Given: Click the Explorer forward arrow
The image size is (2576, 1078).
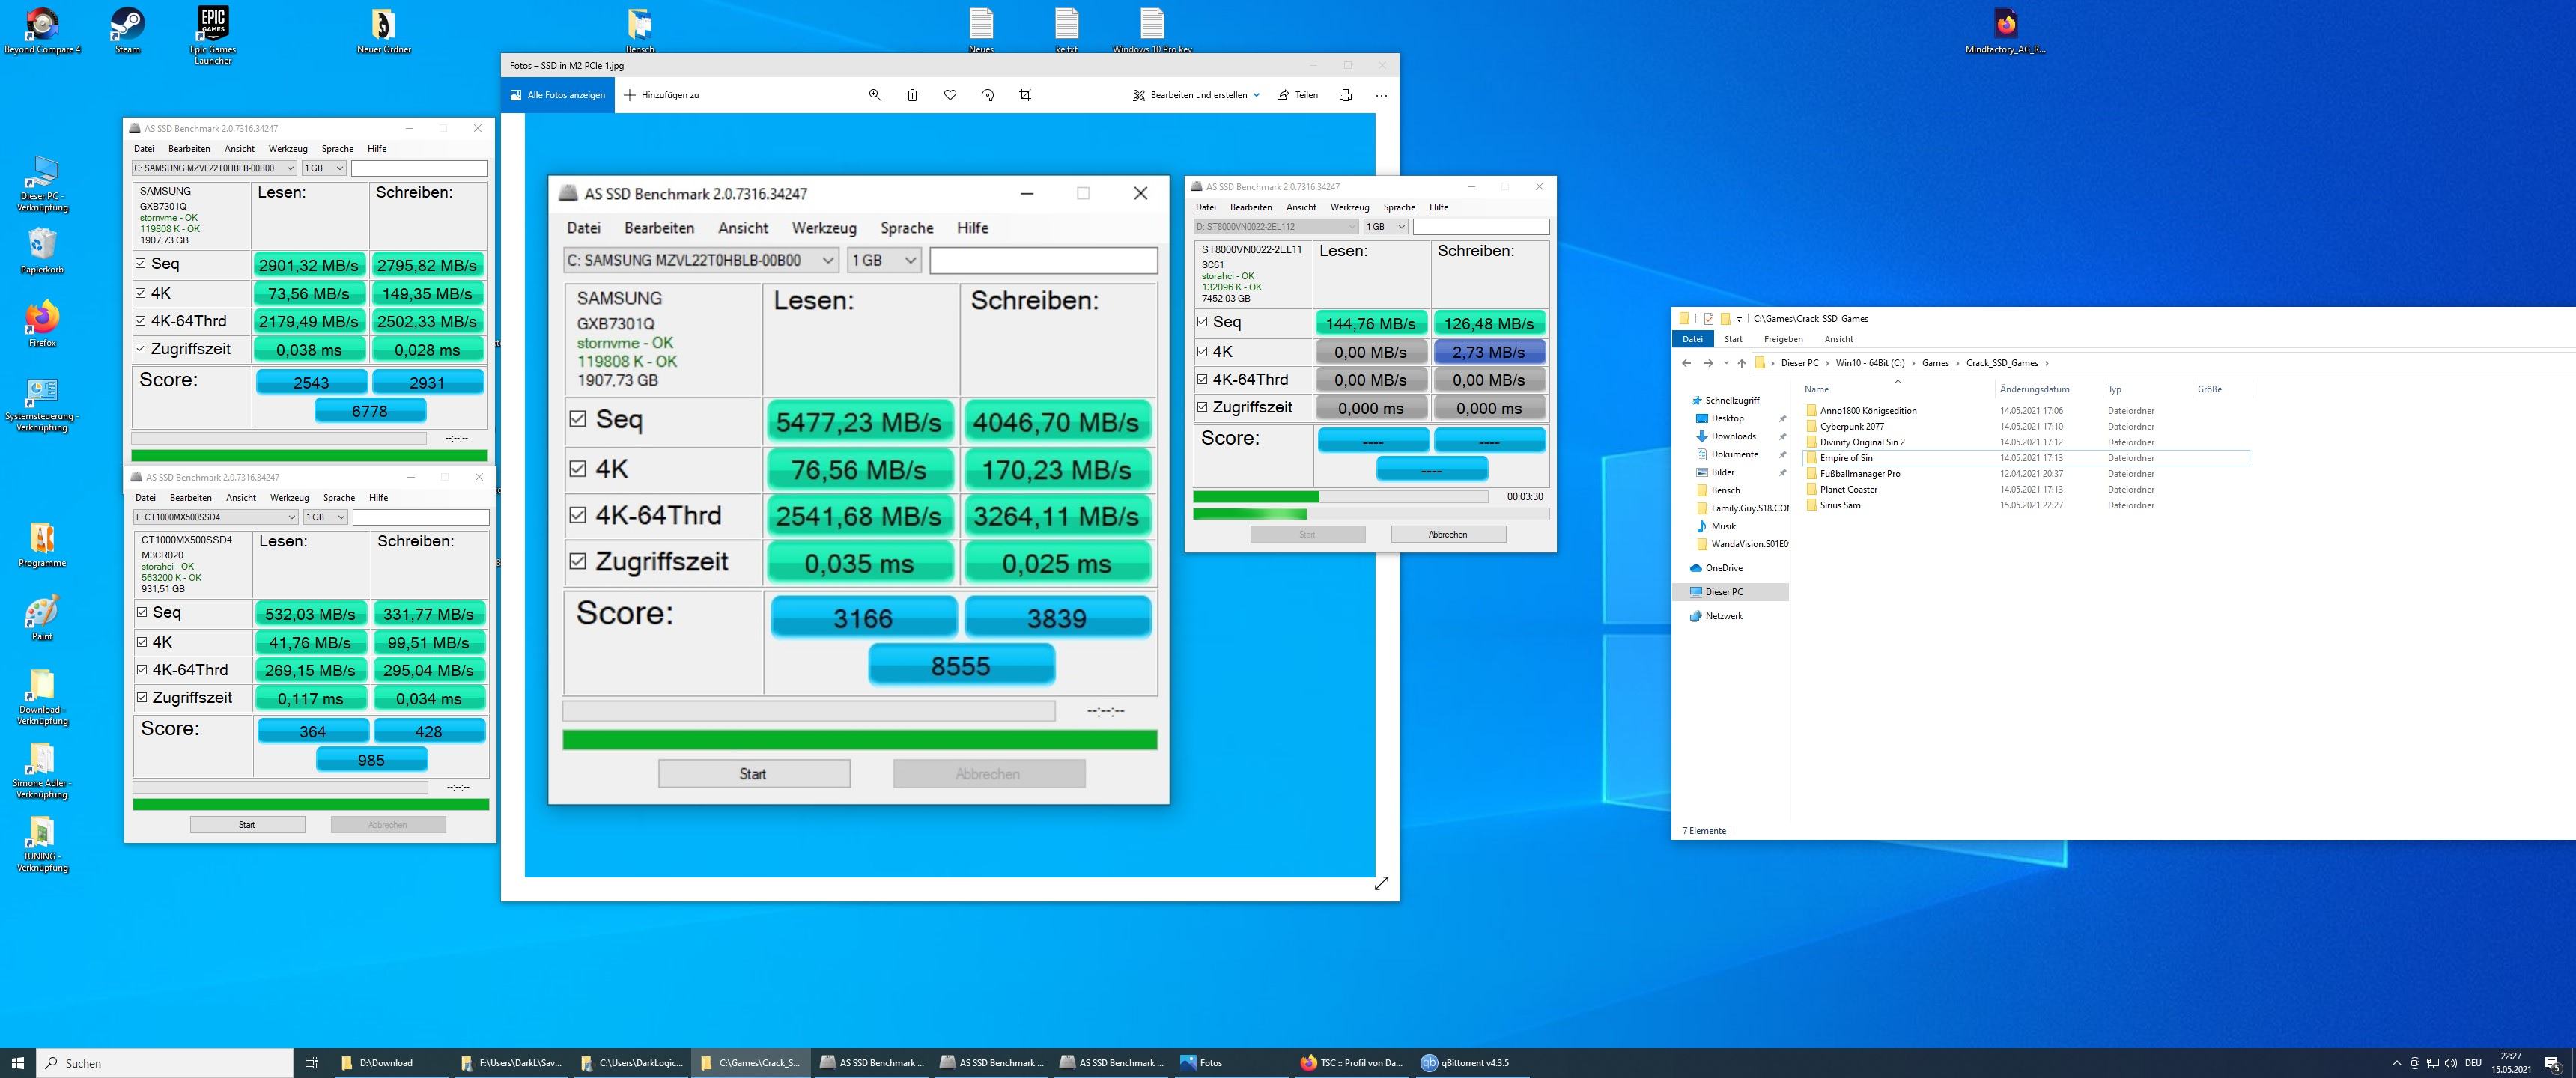Looking at the screenshot, I should pyautogui.click(x=1708, y=363).
